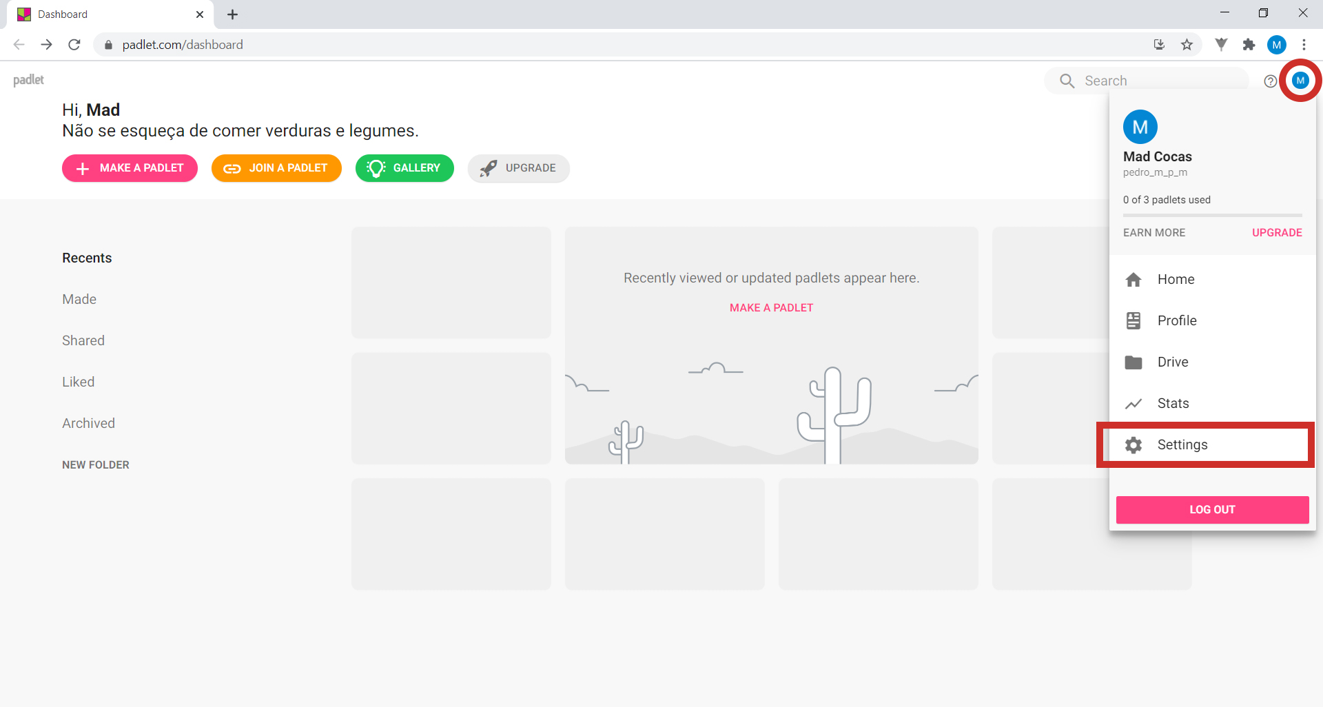Click the user avatar at the top right of the page
Screen dimensions: 1323x707
(1300, 81)
